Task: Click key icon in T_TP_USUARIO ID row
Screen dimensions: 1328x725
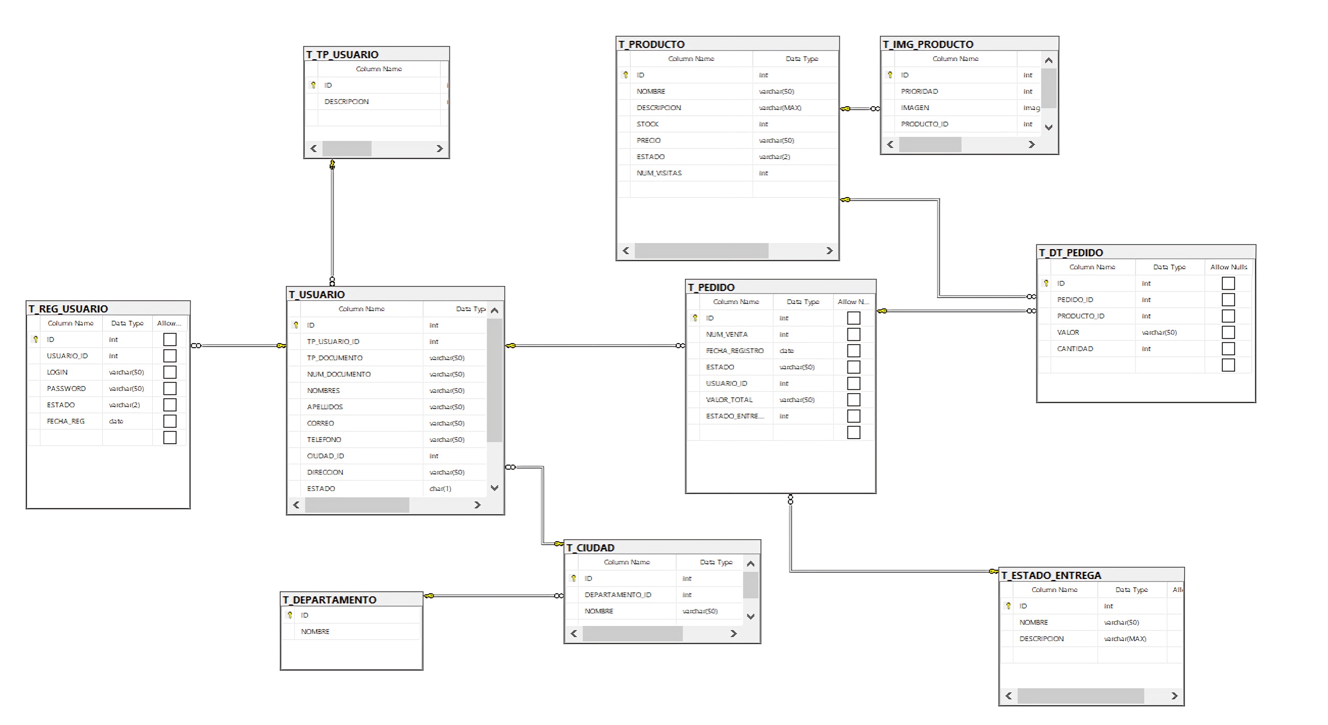Action: coord(313,85)
